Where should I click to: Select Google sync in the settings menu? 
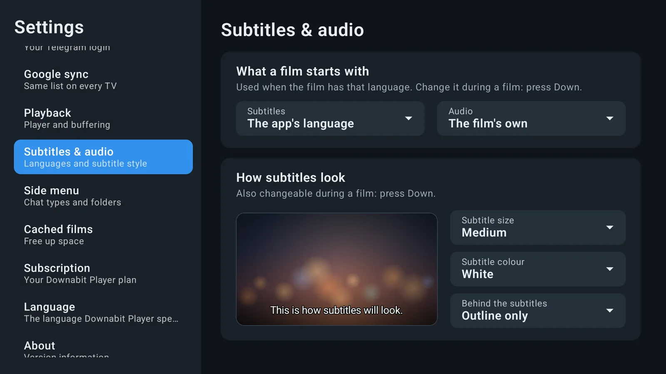103,79
